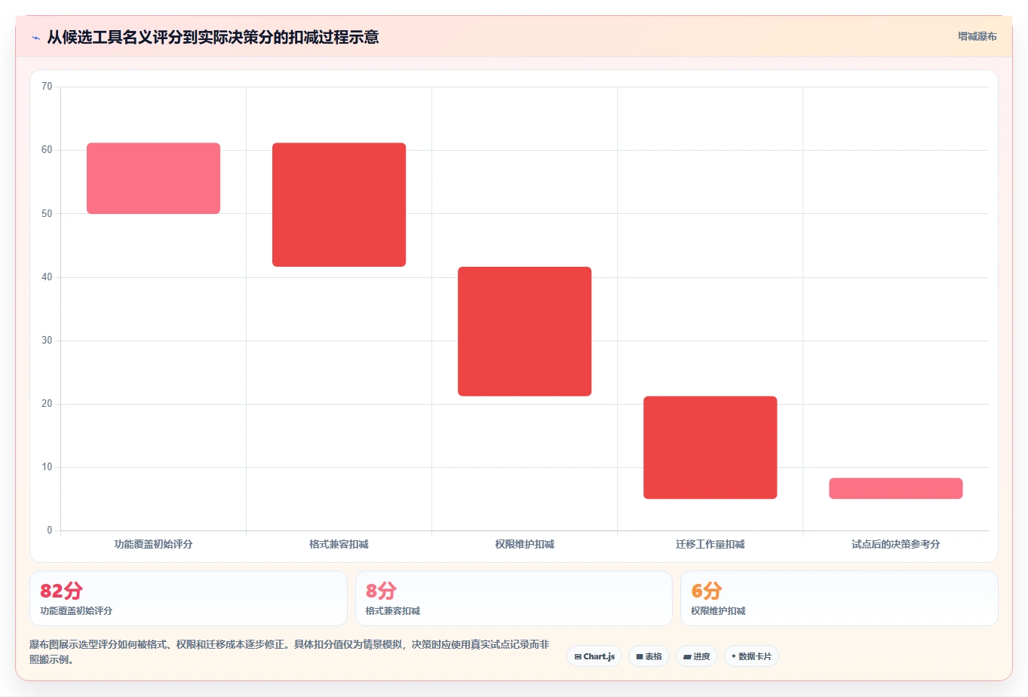Image resolution: width=1028 pixels, height=697 pixels.
Task: Click the x-axis label 功能覆盖初始评分
Action: point(153,544)
